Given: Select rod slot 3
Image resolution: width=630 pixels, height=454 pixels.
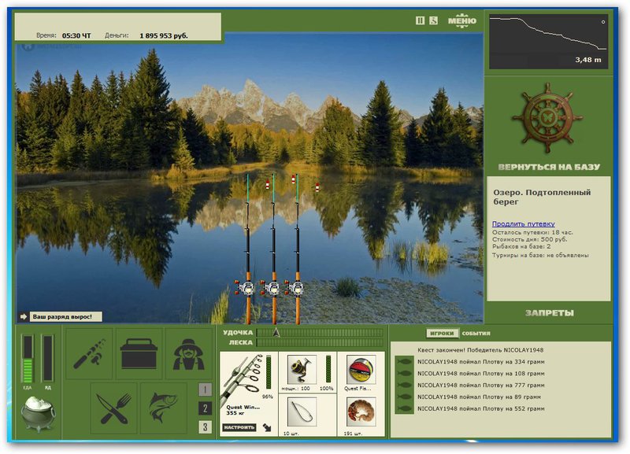Looking at the screenshot, I should (x=205, y=426).
